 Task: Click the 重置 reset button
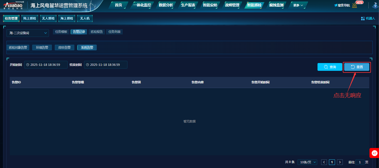357,67
